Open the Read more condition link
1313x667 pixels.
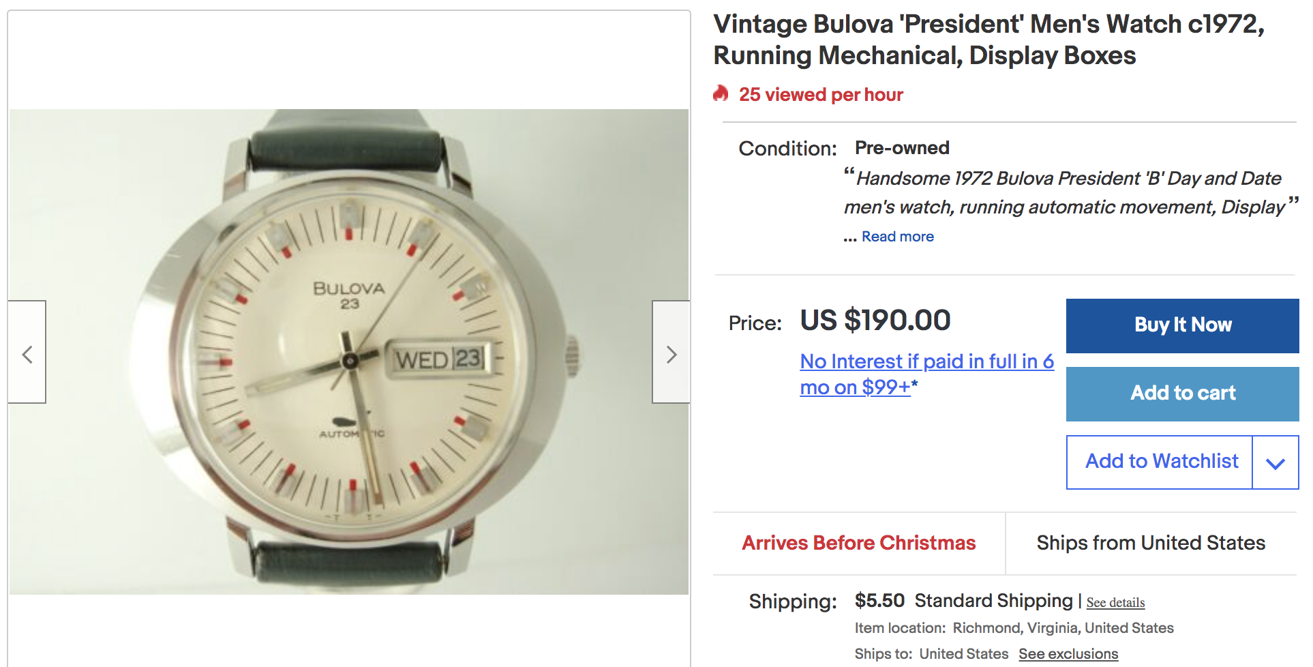897,237
